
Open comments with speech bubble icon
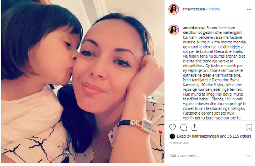(183, 127)
